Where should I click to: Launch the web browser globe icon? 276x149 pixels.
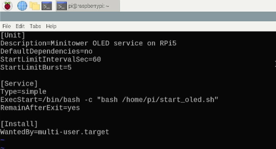click(x=22, y=6)
